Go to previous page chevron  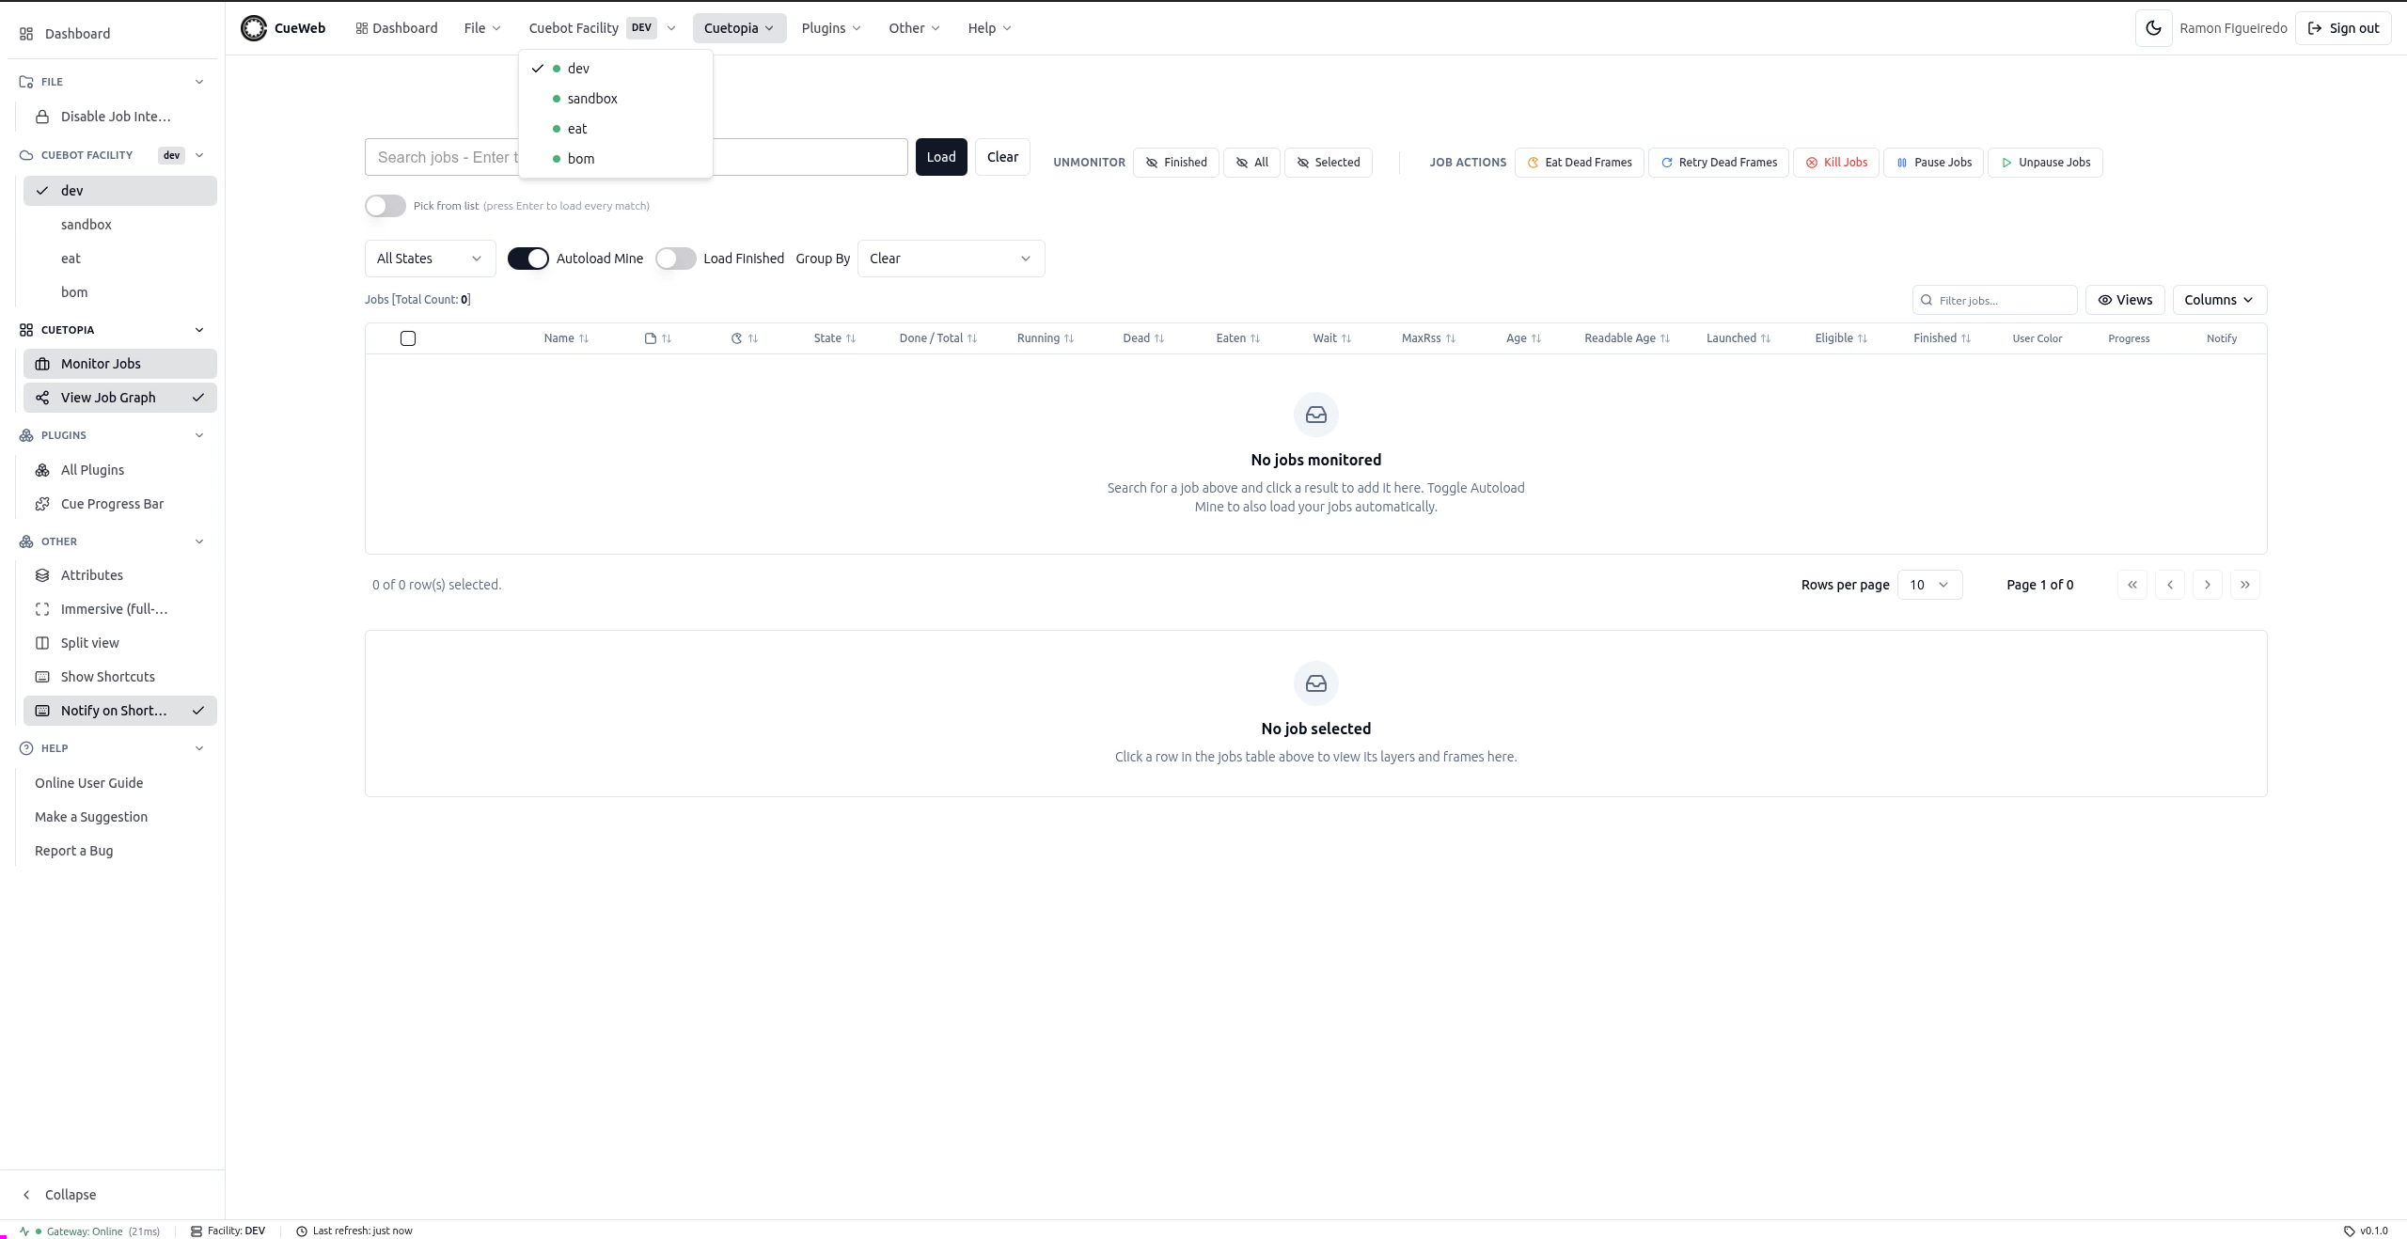pyautogui.click(x=2170, y=585)
